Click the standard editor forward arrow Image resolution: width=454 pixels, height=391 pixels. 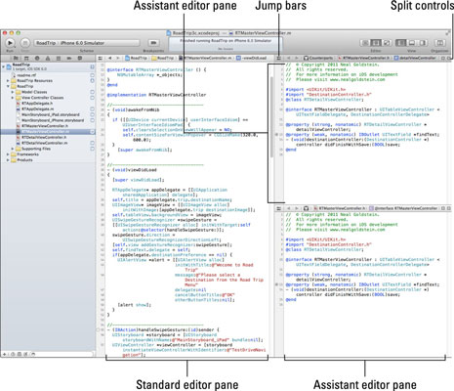point(118,58)
